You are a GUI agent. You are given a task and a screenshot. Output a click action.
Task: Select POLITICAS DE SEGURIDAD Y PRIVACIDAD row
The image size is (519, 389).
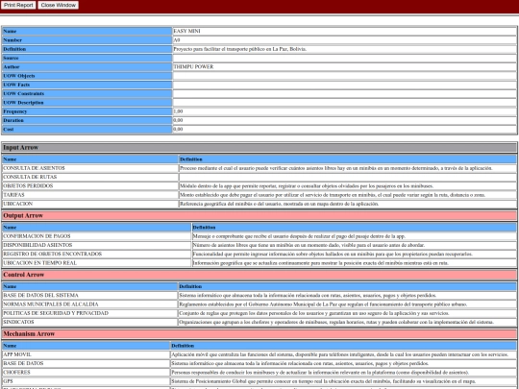[x=259, y=313]
